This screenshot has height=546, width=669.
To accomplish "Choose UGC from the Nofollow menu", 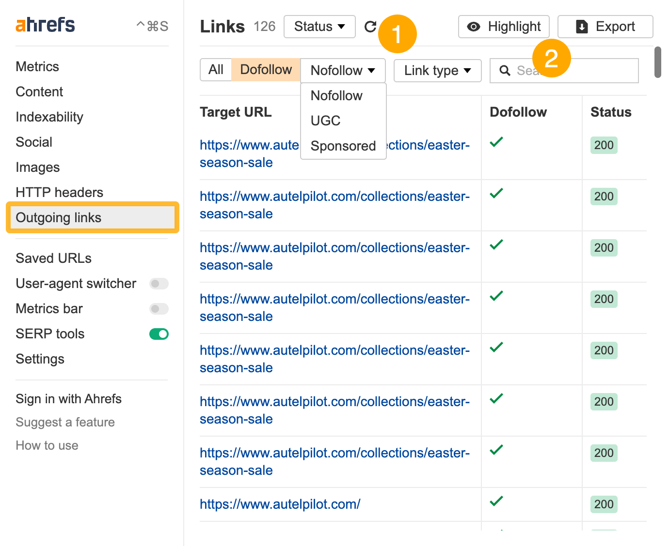I will point(325,121).
